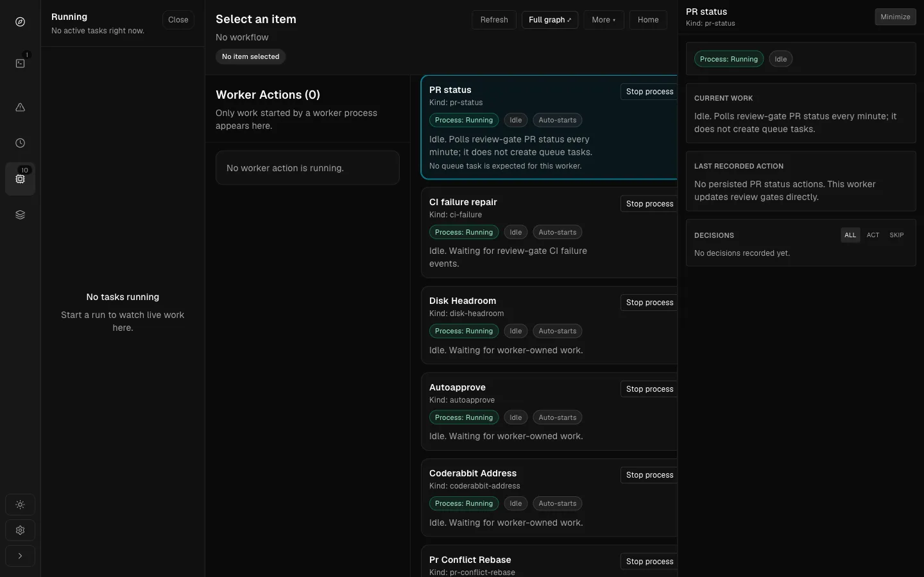
Task: Click the No item selected badge
Action: pyautogui.click(x=251, y=56)
